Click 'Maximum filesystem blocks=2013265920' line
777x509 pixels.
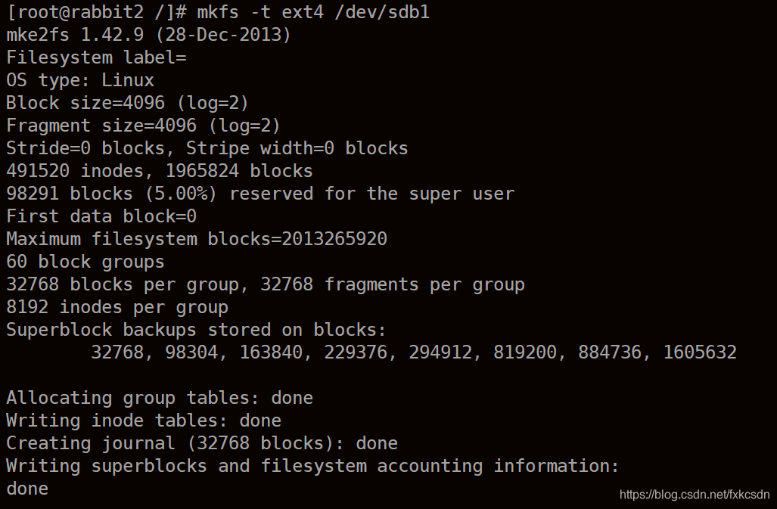click(x=197, y=239)
